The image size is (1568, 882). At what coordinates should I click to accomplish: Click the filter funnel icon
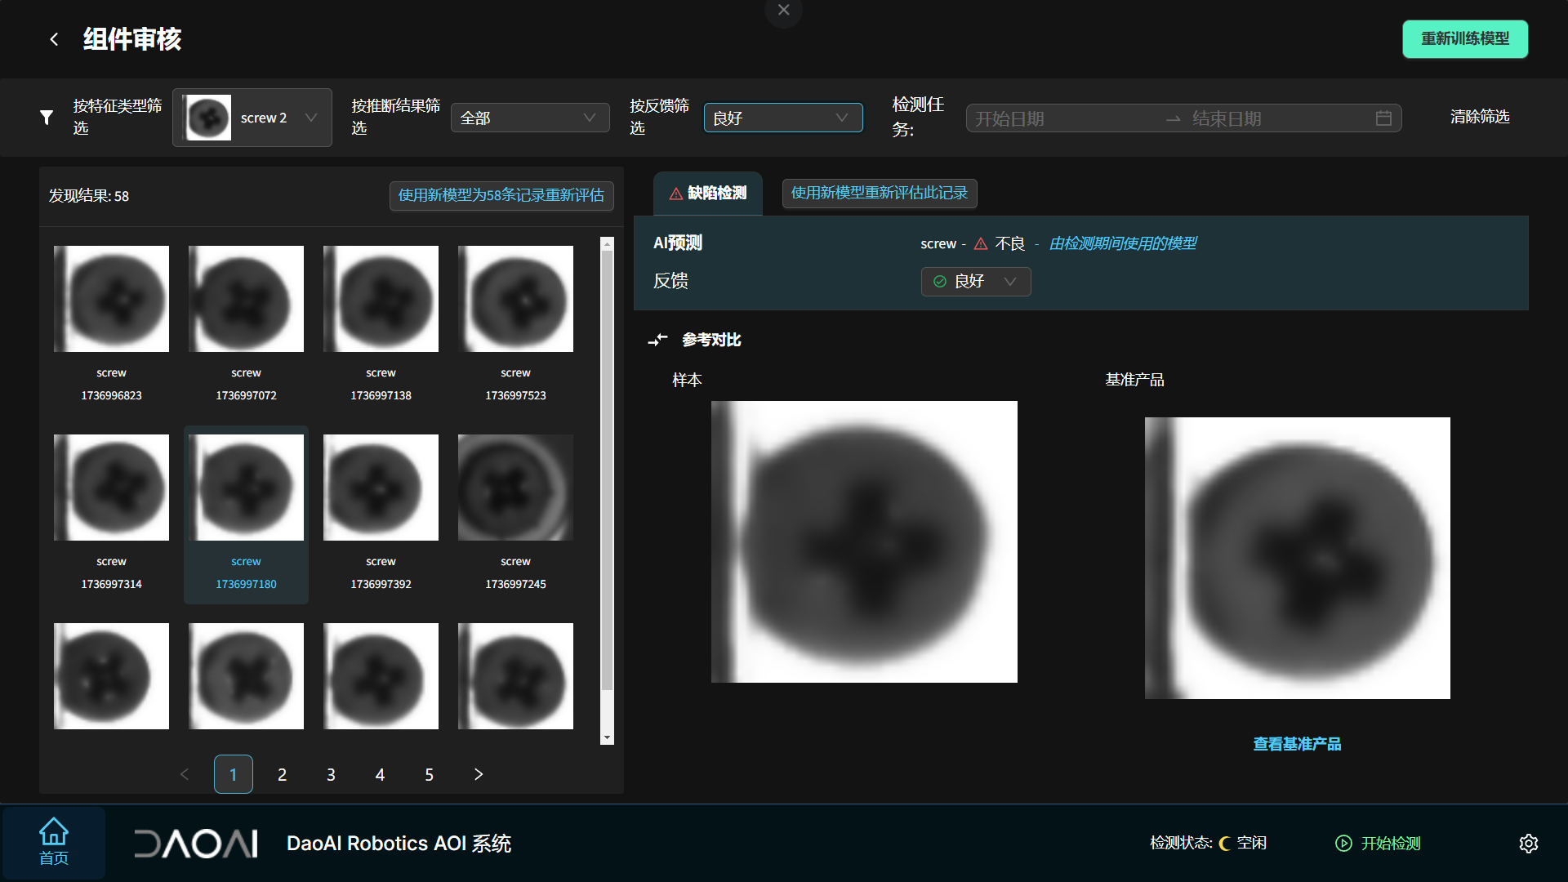pos(47,118)
